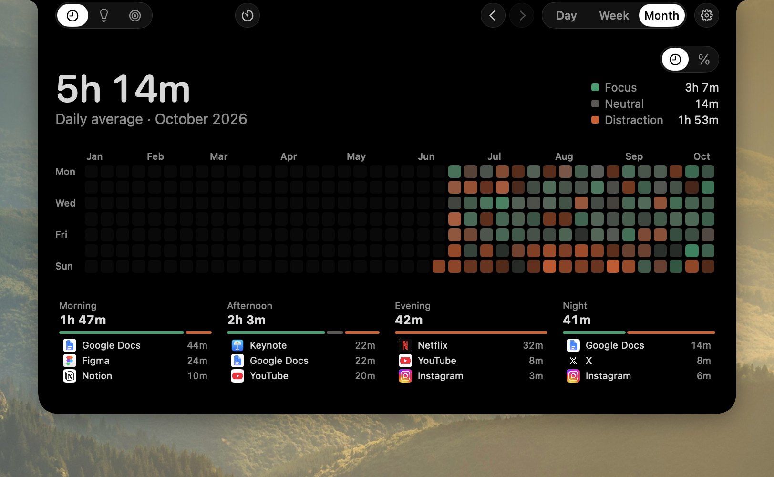Screen dimensions: 774x477
Task: Switch to the Week view
Action: tap(614, 16)
